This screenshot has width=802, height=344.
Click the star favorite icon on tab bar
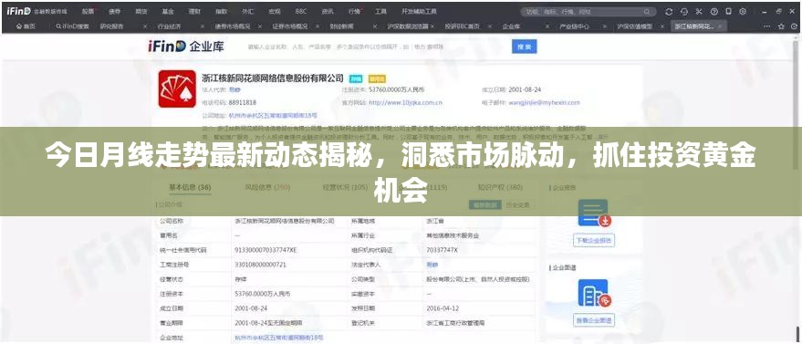[x=782, y=26]
